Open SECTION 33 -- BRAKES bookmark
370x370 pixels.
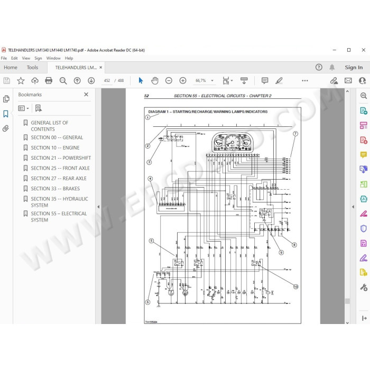[55, 189]
